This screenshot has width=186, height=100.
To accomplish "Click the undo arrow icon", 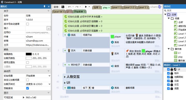I will 70,7.
